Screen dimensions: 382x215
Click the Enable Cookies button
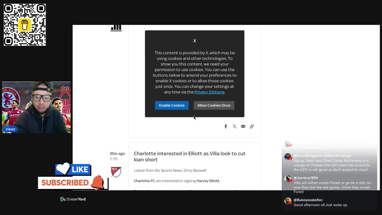(172, 105)
